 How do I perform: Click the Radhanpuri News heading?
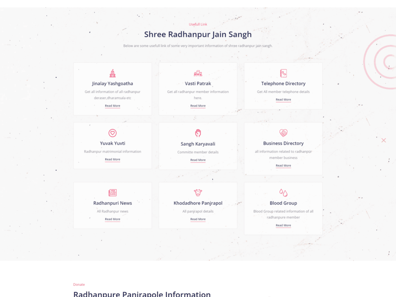pyautogui.click(x=112, y=203)
